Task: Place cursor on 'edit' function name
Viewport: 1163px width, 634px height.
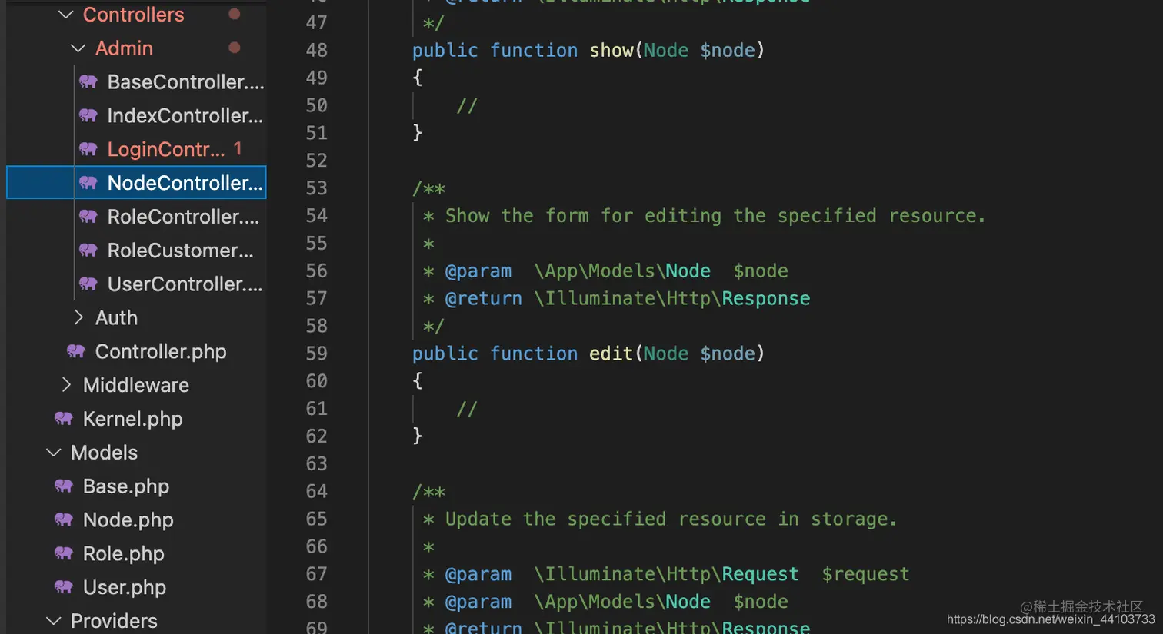Action: 611,354
